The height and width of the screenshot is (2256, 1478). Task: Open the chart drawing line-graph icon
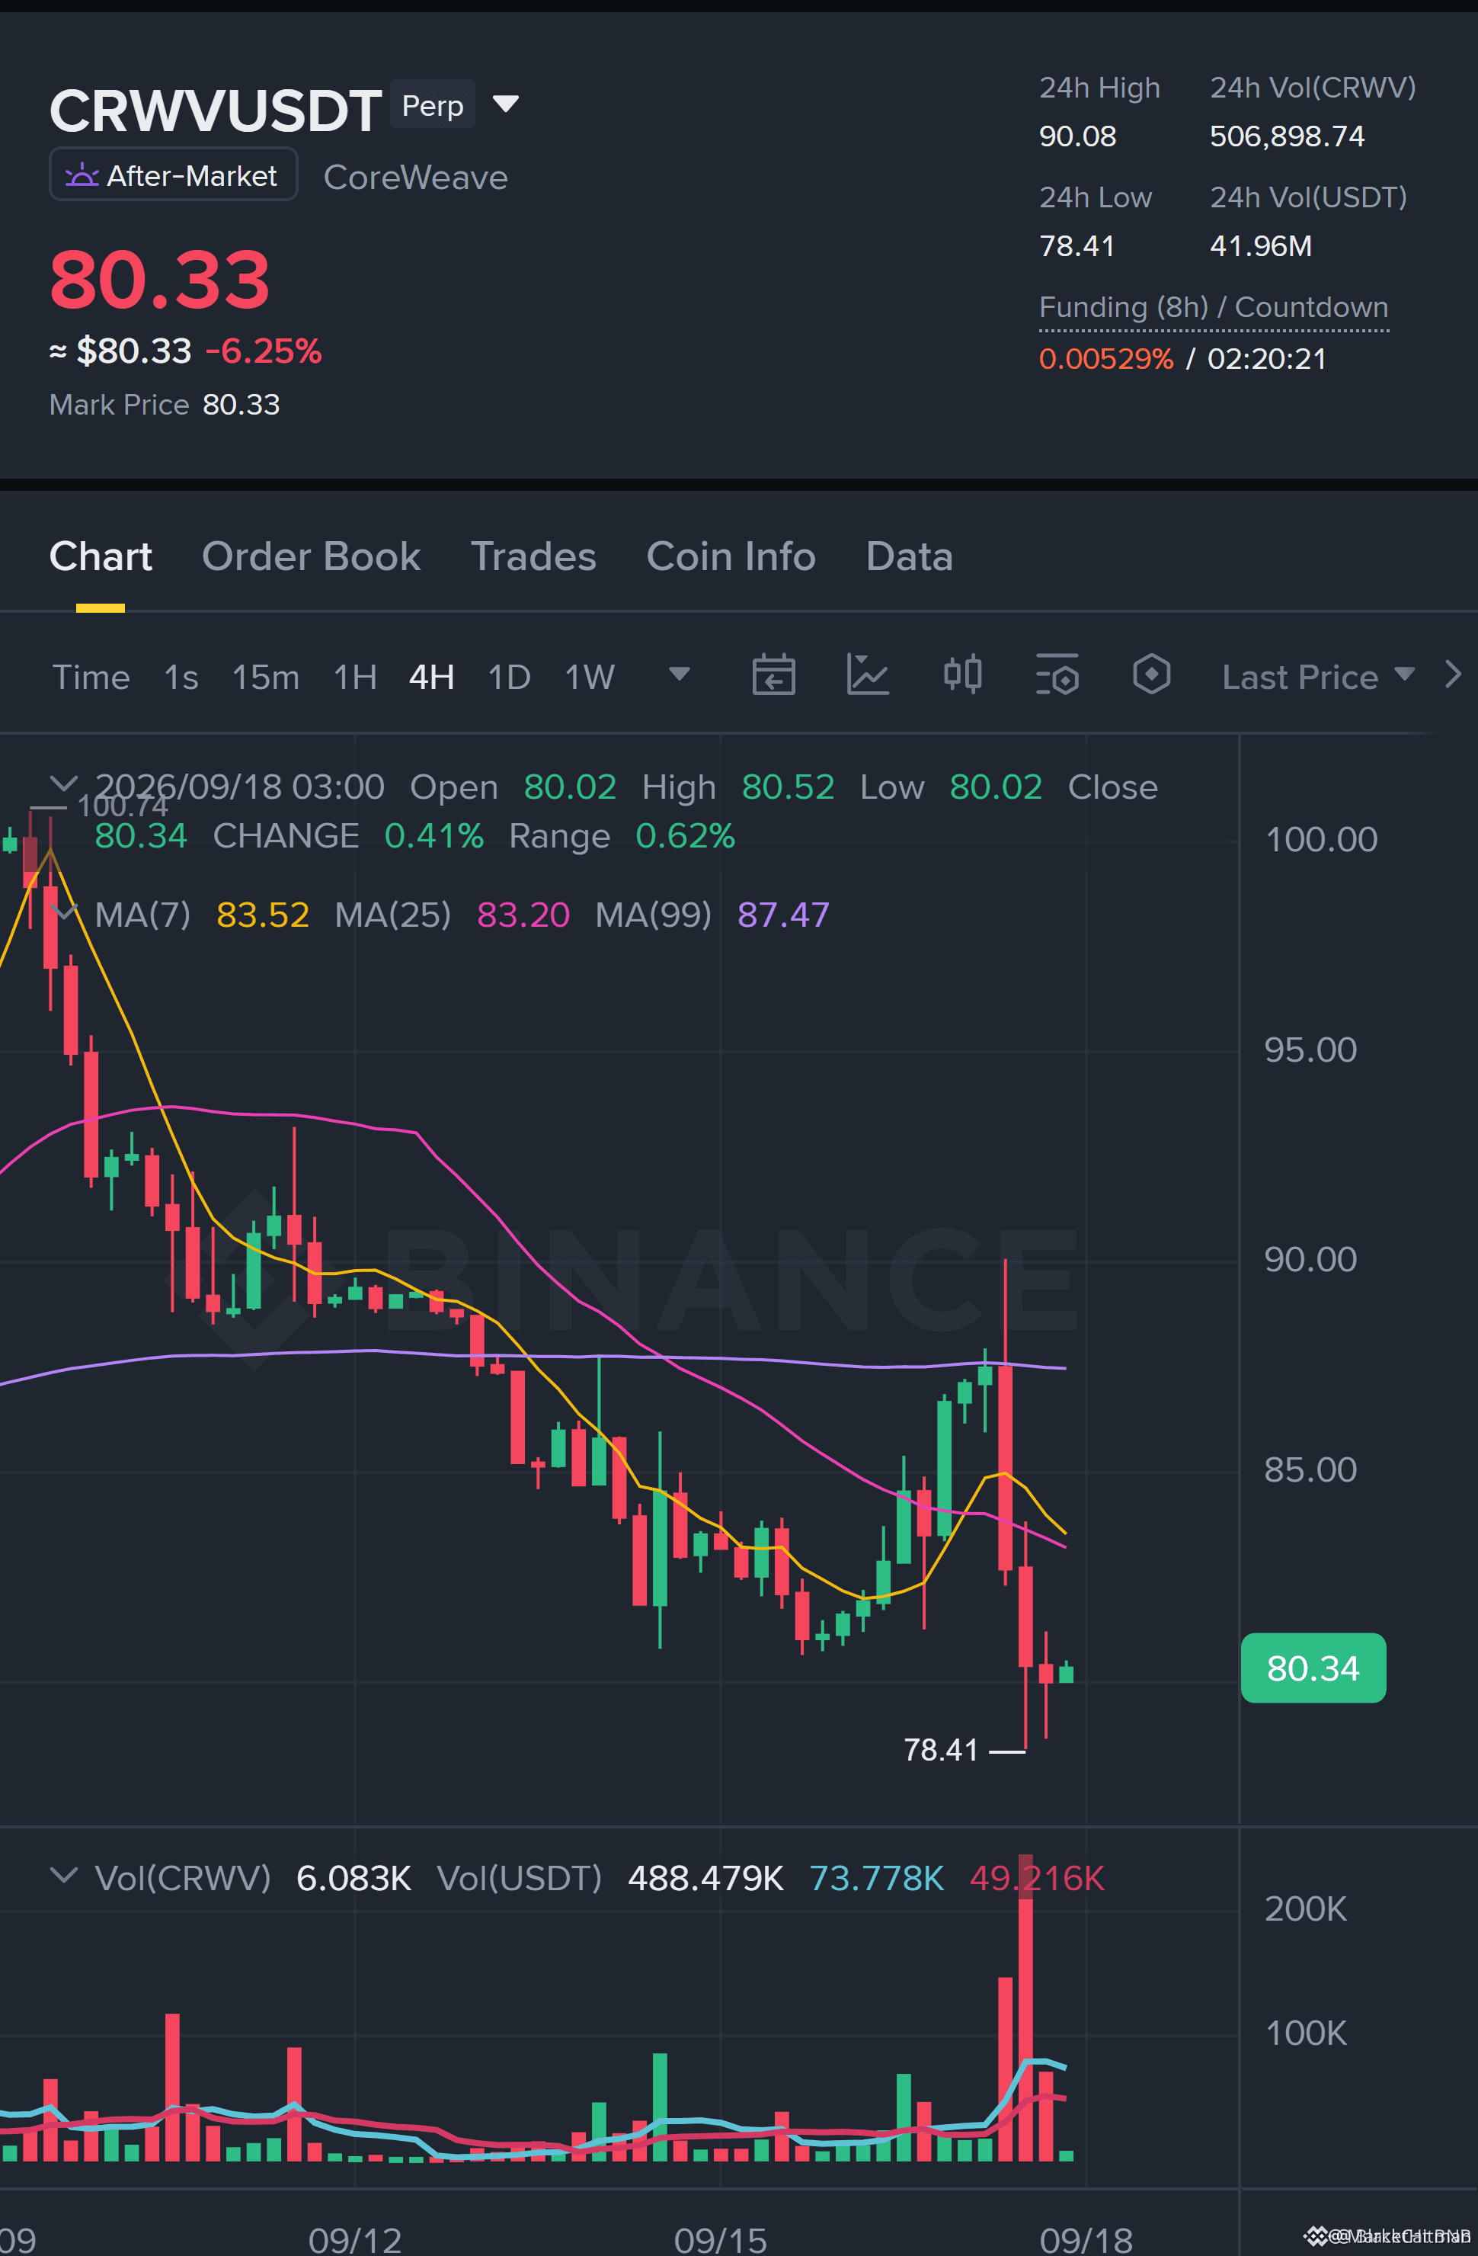[x=867, y=675]
